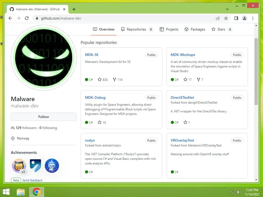The image size is (263, 197).
Task: Open Marlamin/VROverlayTest fork source link
Action: pos(205,145)
